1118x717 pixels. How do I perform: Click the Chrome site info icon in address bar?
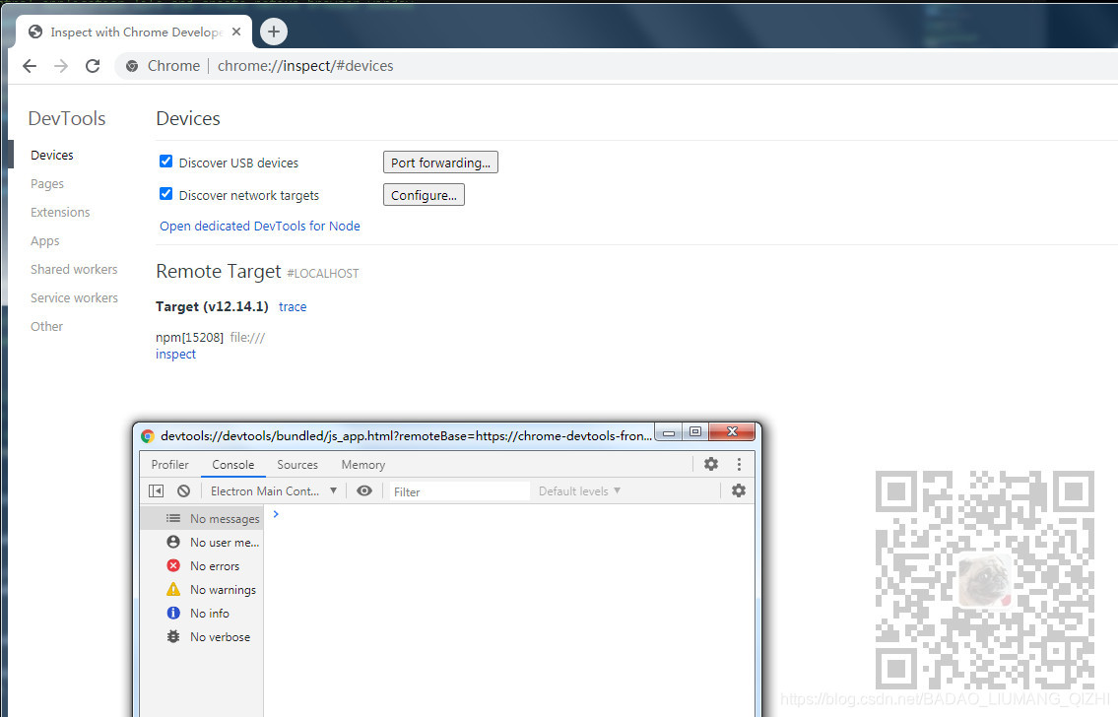(x=132, y=66)
